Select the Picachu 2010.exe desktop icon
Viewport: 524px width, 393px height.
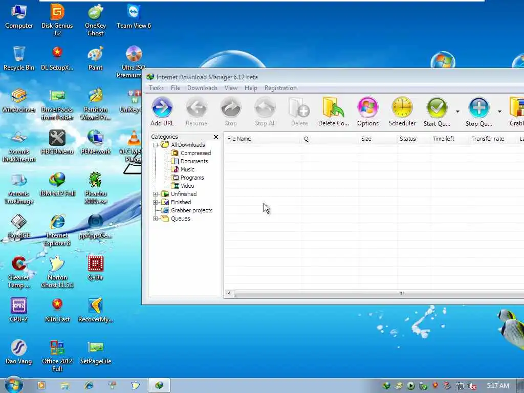click(96, 188)
